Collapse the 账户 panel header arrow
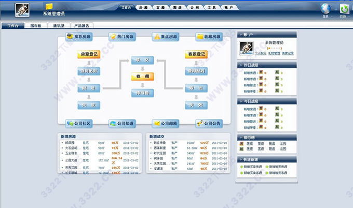The height and width of the screenshot is (208, 353). (241, 35)
